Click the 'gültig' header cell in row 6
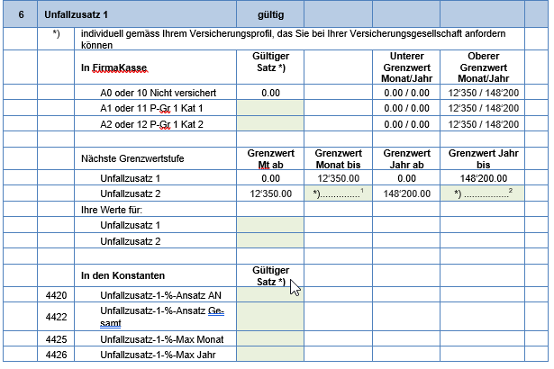The height and width of the screenshot is (369, 554). (270, 15)
